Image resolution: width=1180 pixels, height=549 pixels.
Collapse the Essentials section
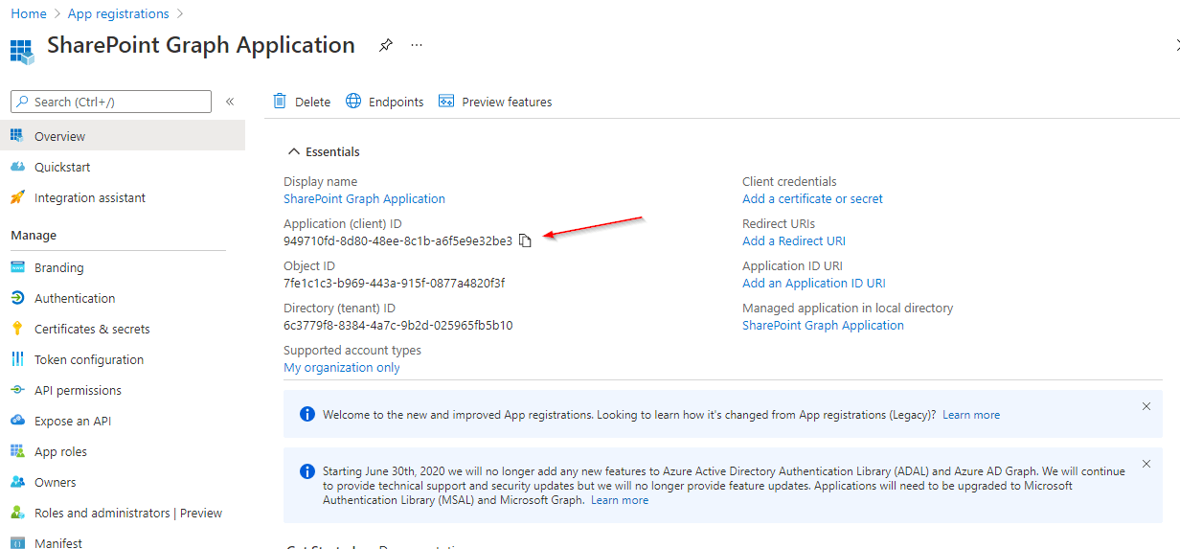[x=293, y=151]
